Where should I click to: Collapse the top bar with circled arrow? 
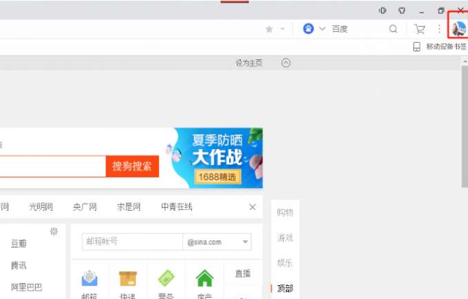click(286, 63)
